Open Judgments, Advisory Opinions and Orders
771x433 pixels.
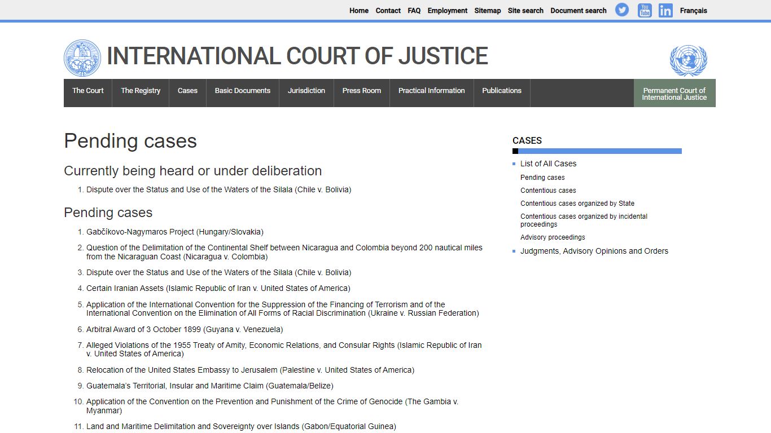(x=594, y=251)
